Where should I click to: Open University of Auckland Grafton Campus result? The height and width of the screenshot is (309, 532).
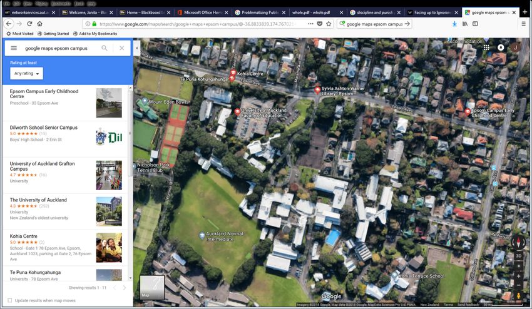(66, 175)
